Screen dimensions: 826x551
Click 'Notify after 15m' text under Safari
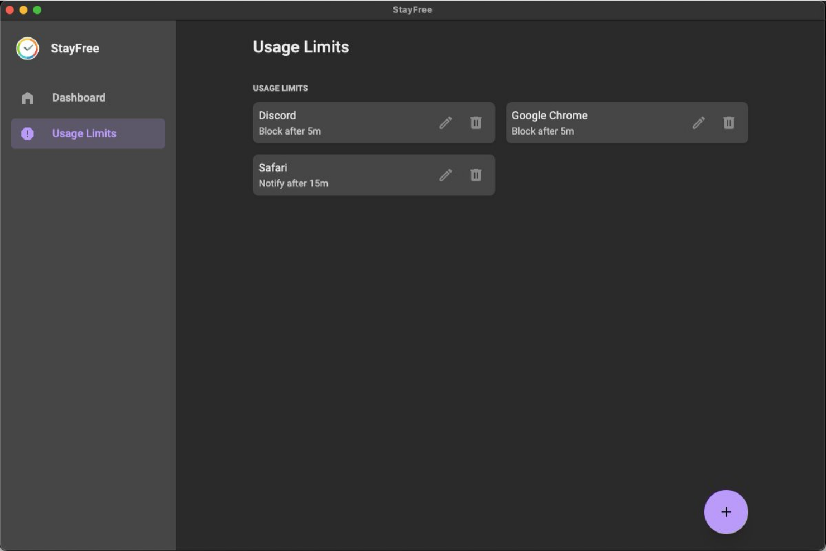point(293,183)
